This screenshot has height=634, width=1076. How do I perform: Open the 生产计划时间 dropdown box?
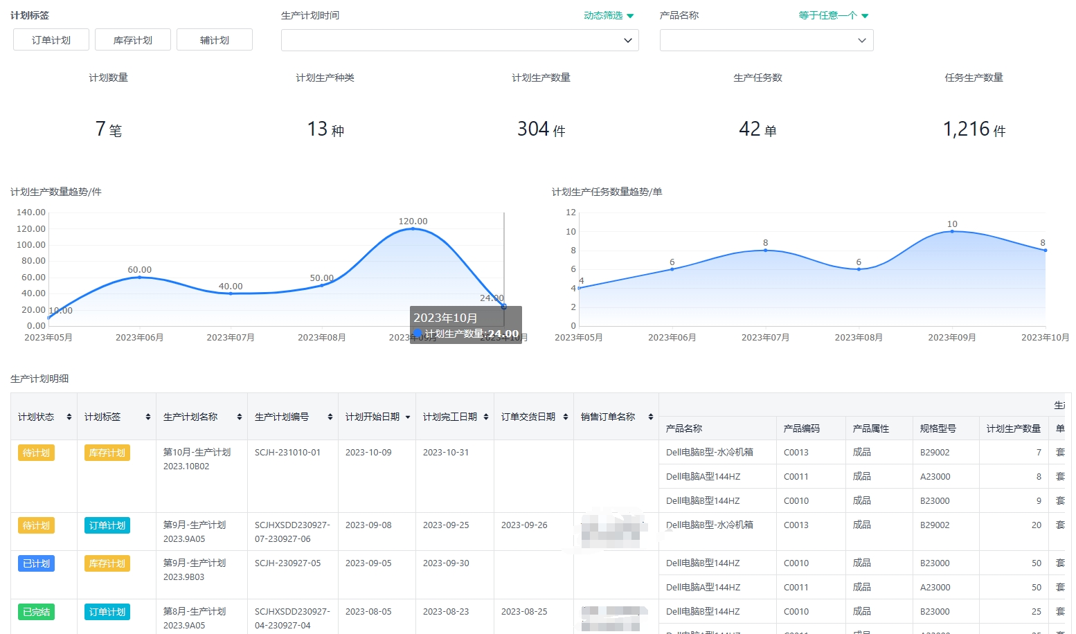click(x=459, y=40)
